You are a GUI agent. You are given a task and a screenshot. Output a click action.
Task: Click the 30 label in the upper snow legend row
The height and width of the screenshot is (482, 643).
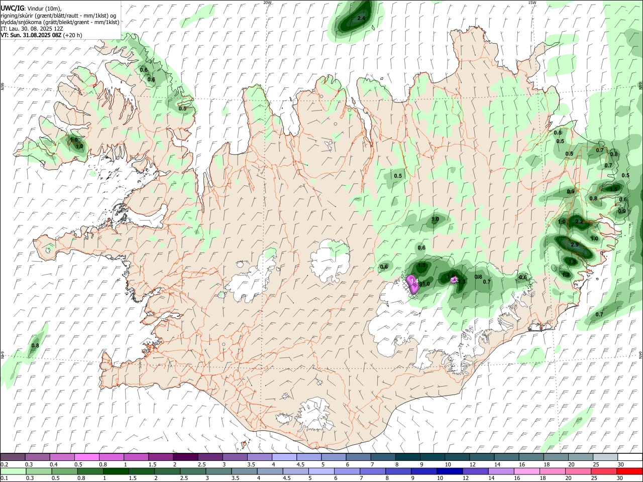[x=620, y=464]
